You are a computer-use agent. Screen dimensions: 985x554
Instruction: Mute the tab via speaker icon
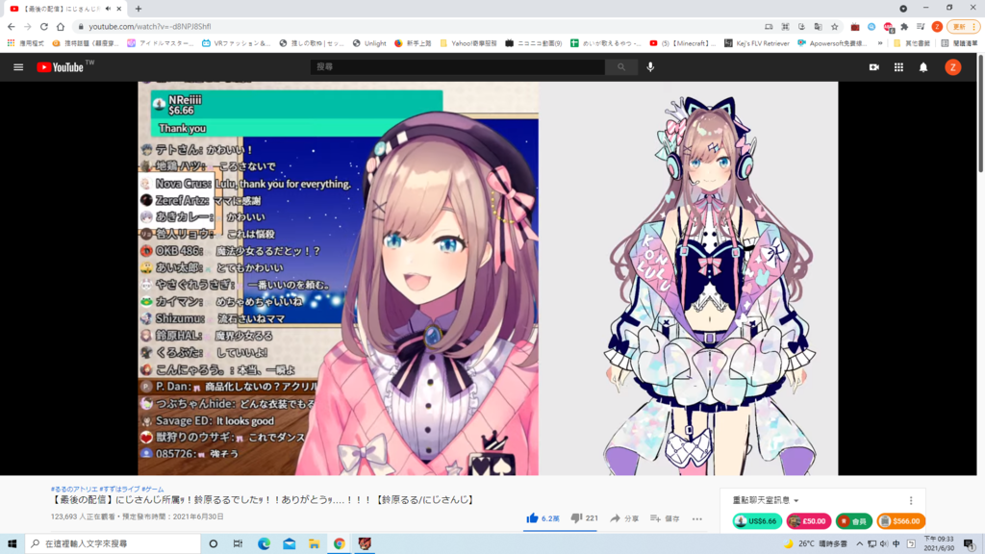coord(108,9)
